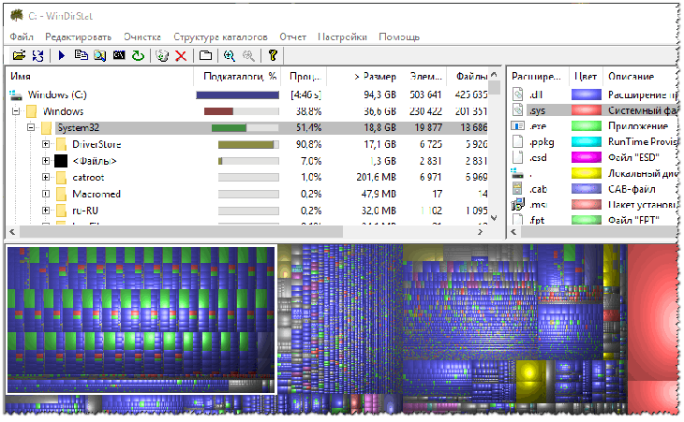Click the .ppkg blank file icon
This screenshot has height=422, width=684.
tap(518, 141)
